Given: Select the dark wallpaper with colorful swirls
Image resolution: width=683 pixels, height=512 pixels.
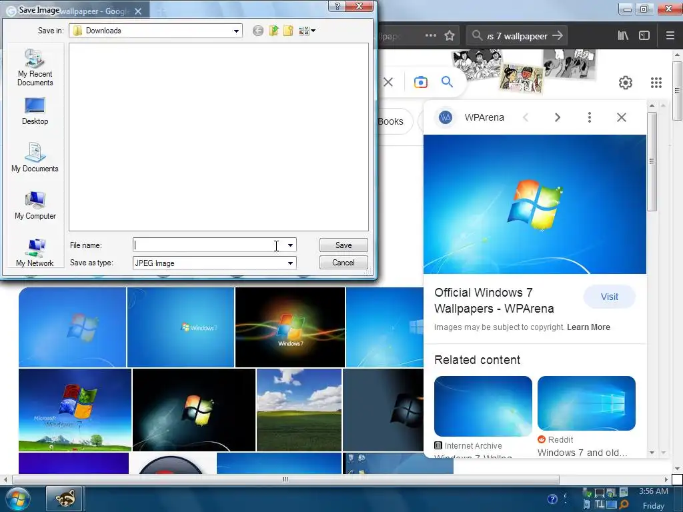Looking at the screenshot, I should coord(290,327).
